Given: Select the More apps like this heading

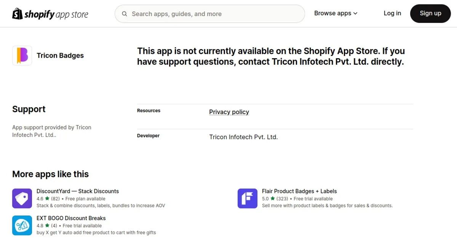Looking at the screenshot, I should 50,174.
